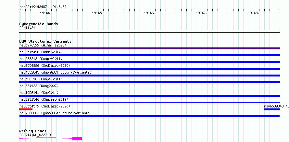Select the blue nsv588213 variant bar
Viewport: 289px width, 142px height.
pos(149,62)
